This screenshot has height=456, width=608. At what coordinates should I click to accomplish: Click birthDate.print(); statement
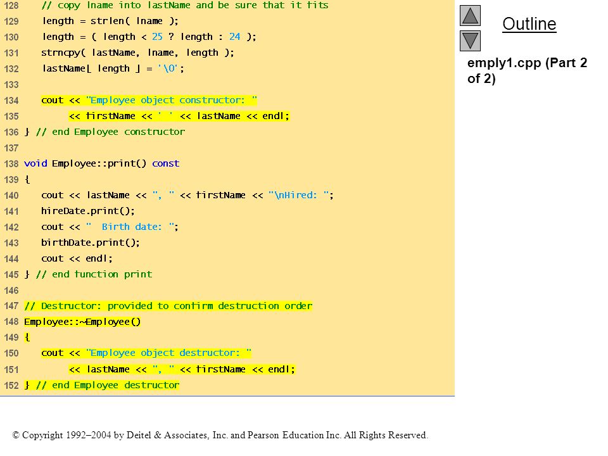(91, 243)
